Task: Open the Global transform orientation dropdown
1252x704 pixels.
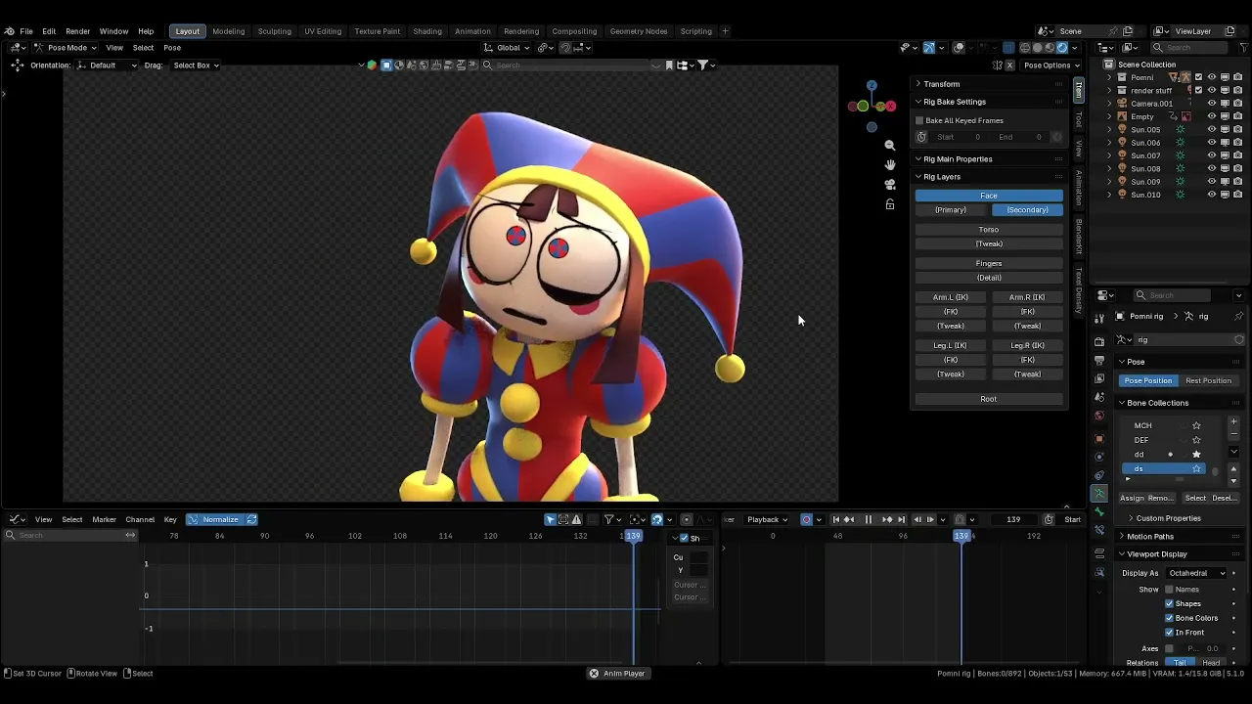Action: (507, 48)
